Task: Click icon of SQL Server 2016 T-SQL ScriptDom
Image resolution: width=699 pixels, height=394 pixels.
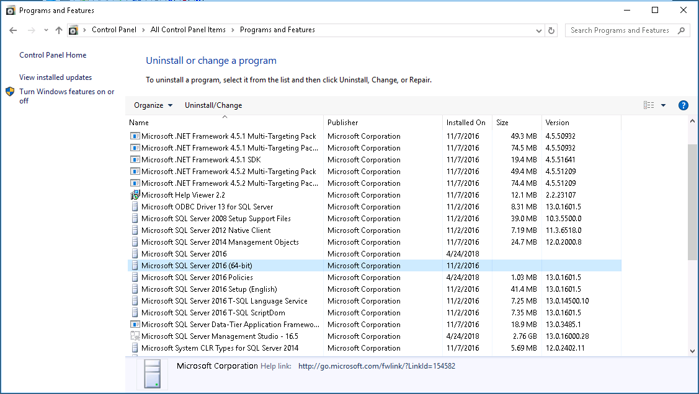Action: (135, 313)
